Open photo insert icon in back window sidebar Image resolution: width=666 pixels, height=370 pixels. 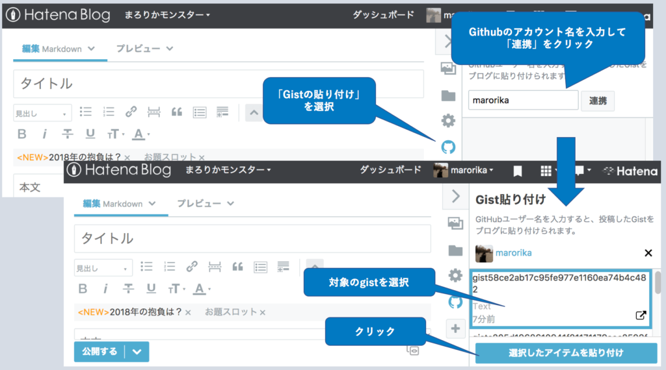coord(448,68)
